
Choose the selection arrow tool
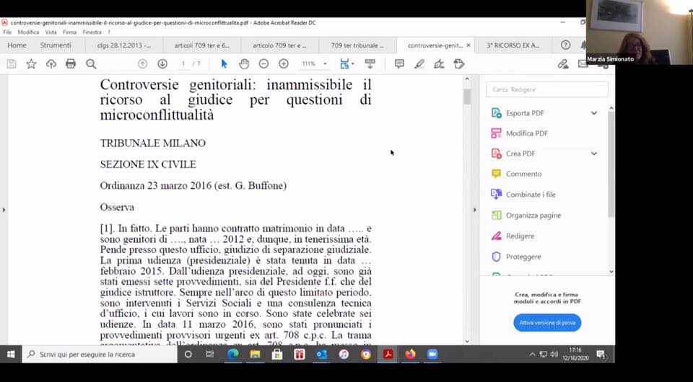224,64
